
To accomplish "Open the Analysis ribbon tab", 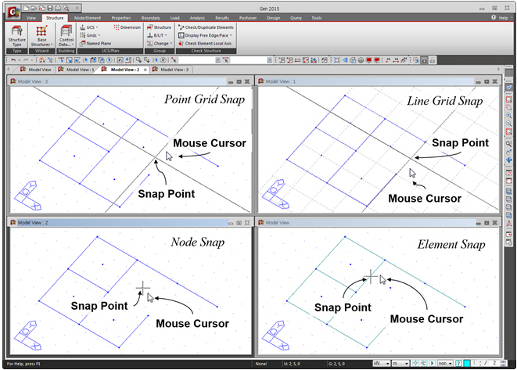I will coord(196,16).
